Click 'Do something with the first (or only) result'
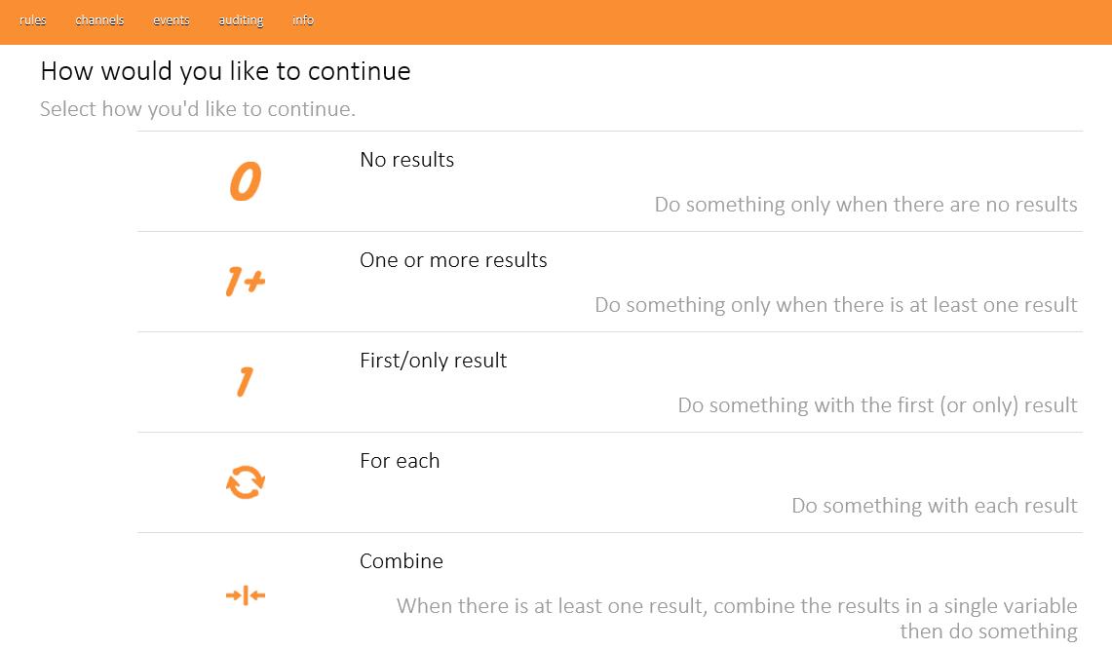The width and height of the screenshot is (1112, 650). (877, 405)
